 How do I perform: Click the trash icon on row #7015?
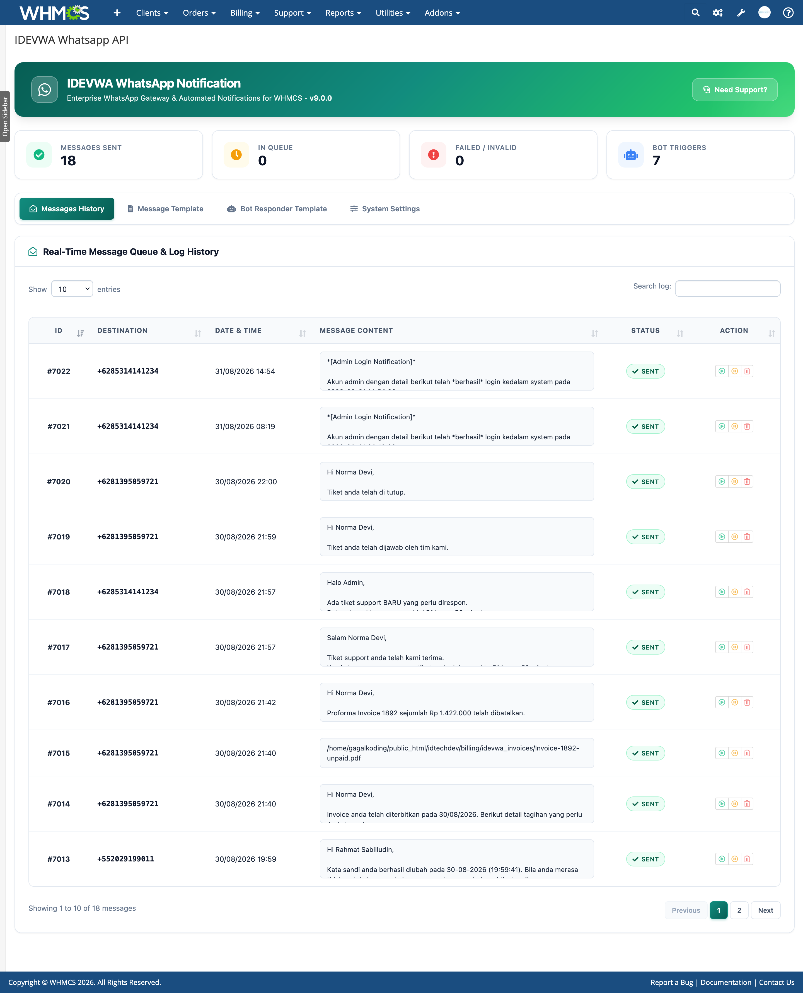coord(747,753)
